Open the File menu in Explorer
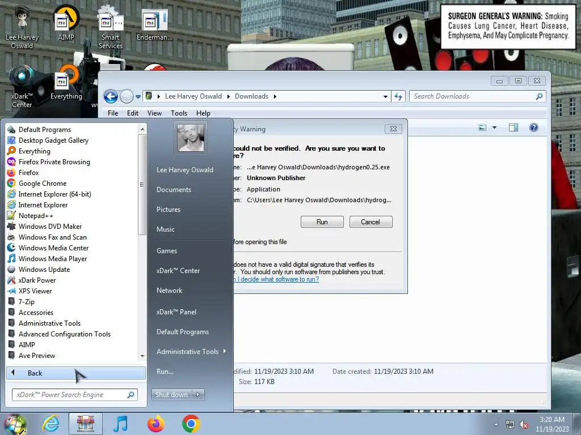Viewport: 581px width, 435px height. [113, 113]
